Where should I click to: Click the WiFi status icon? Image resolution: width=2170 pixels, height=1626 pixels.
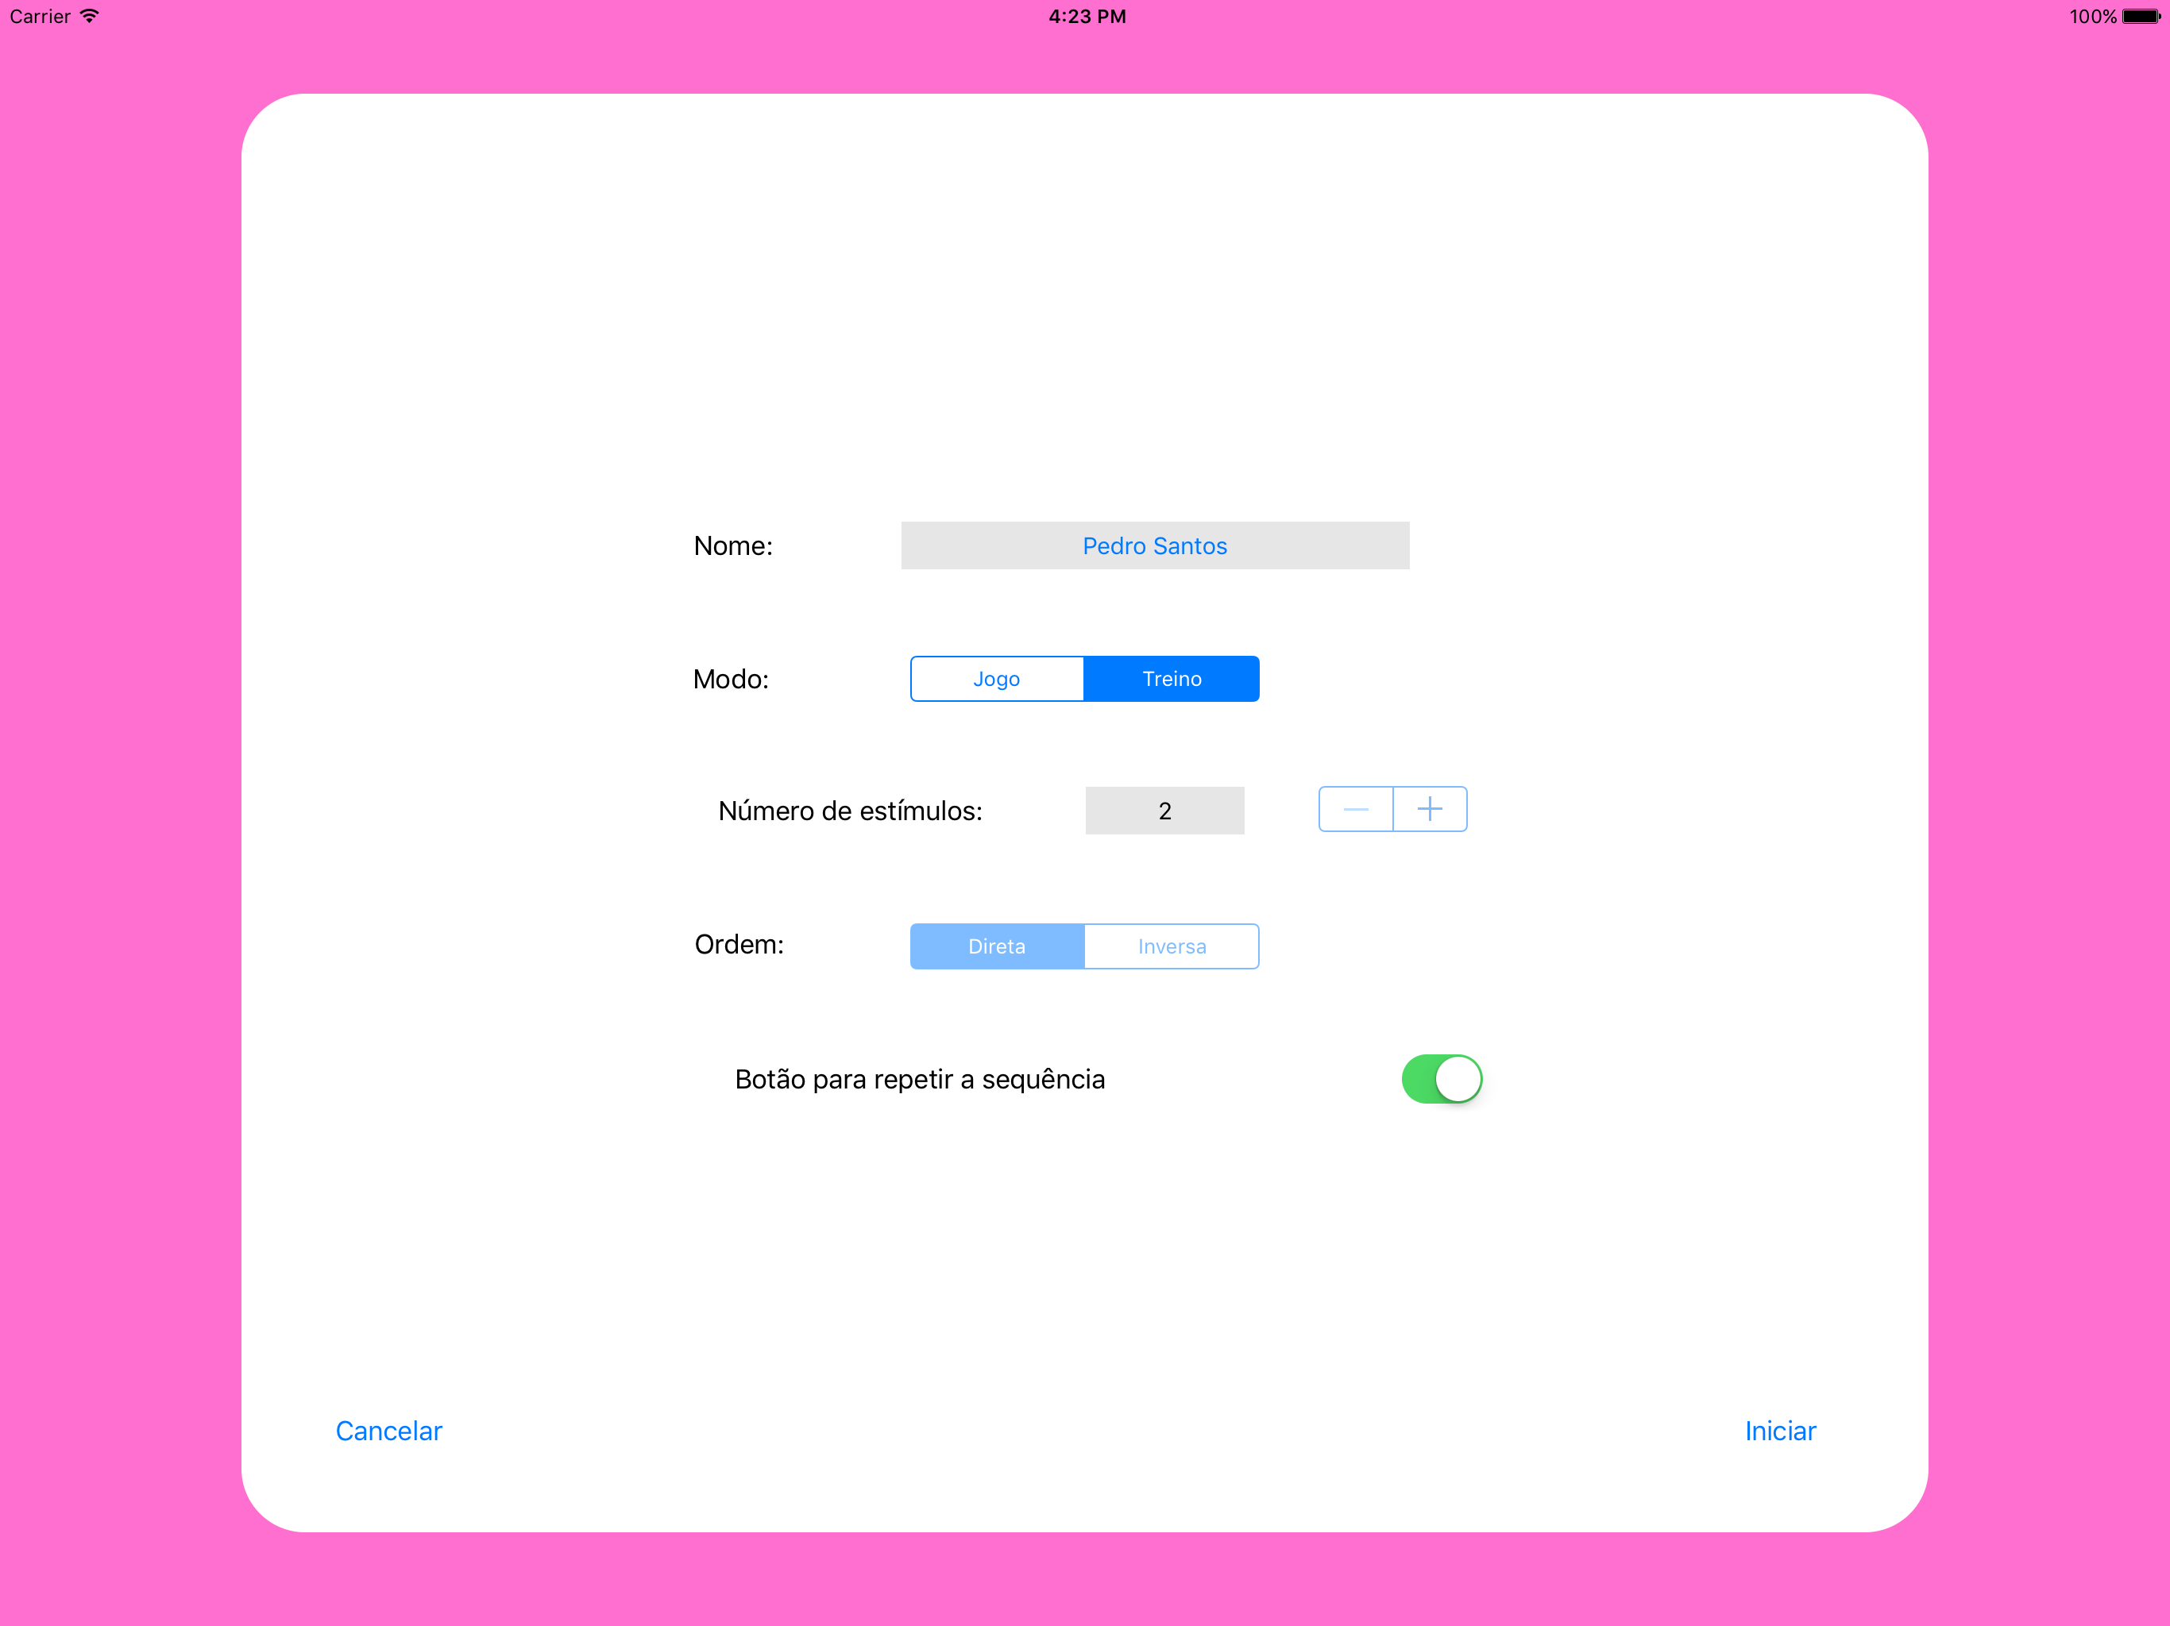click(89, 16)
